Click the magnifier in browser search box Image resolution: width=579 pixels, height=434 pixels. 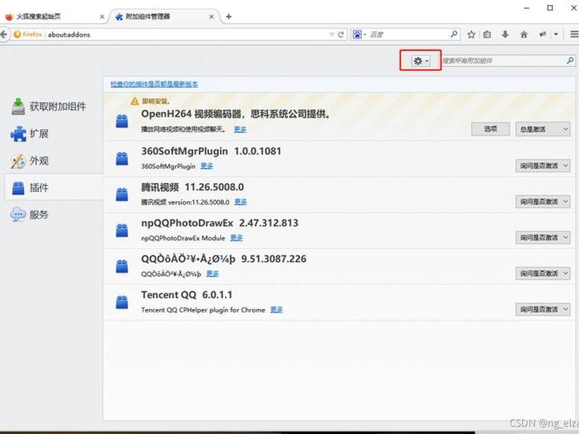point(455,34)
